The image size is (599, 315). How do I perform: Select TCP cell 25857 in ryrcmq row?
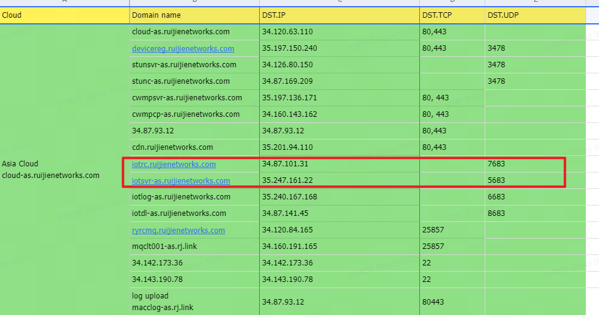pos(452,230)
